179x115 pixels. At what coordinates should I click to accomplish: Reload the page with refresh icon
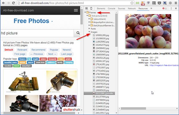13,3
